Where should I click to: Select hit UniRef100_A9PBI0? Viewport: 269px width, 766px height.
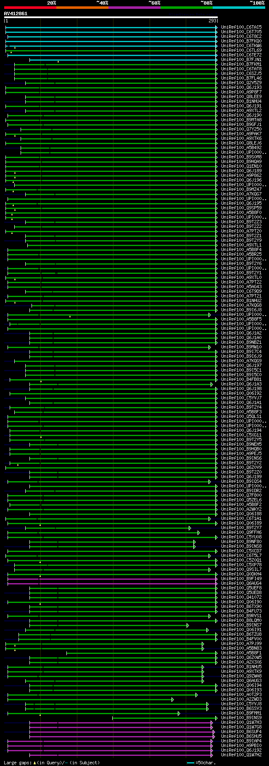click(x=241, y=745)
